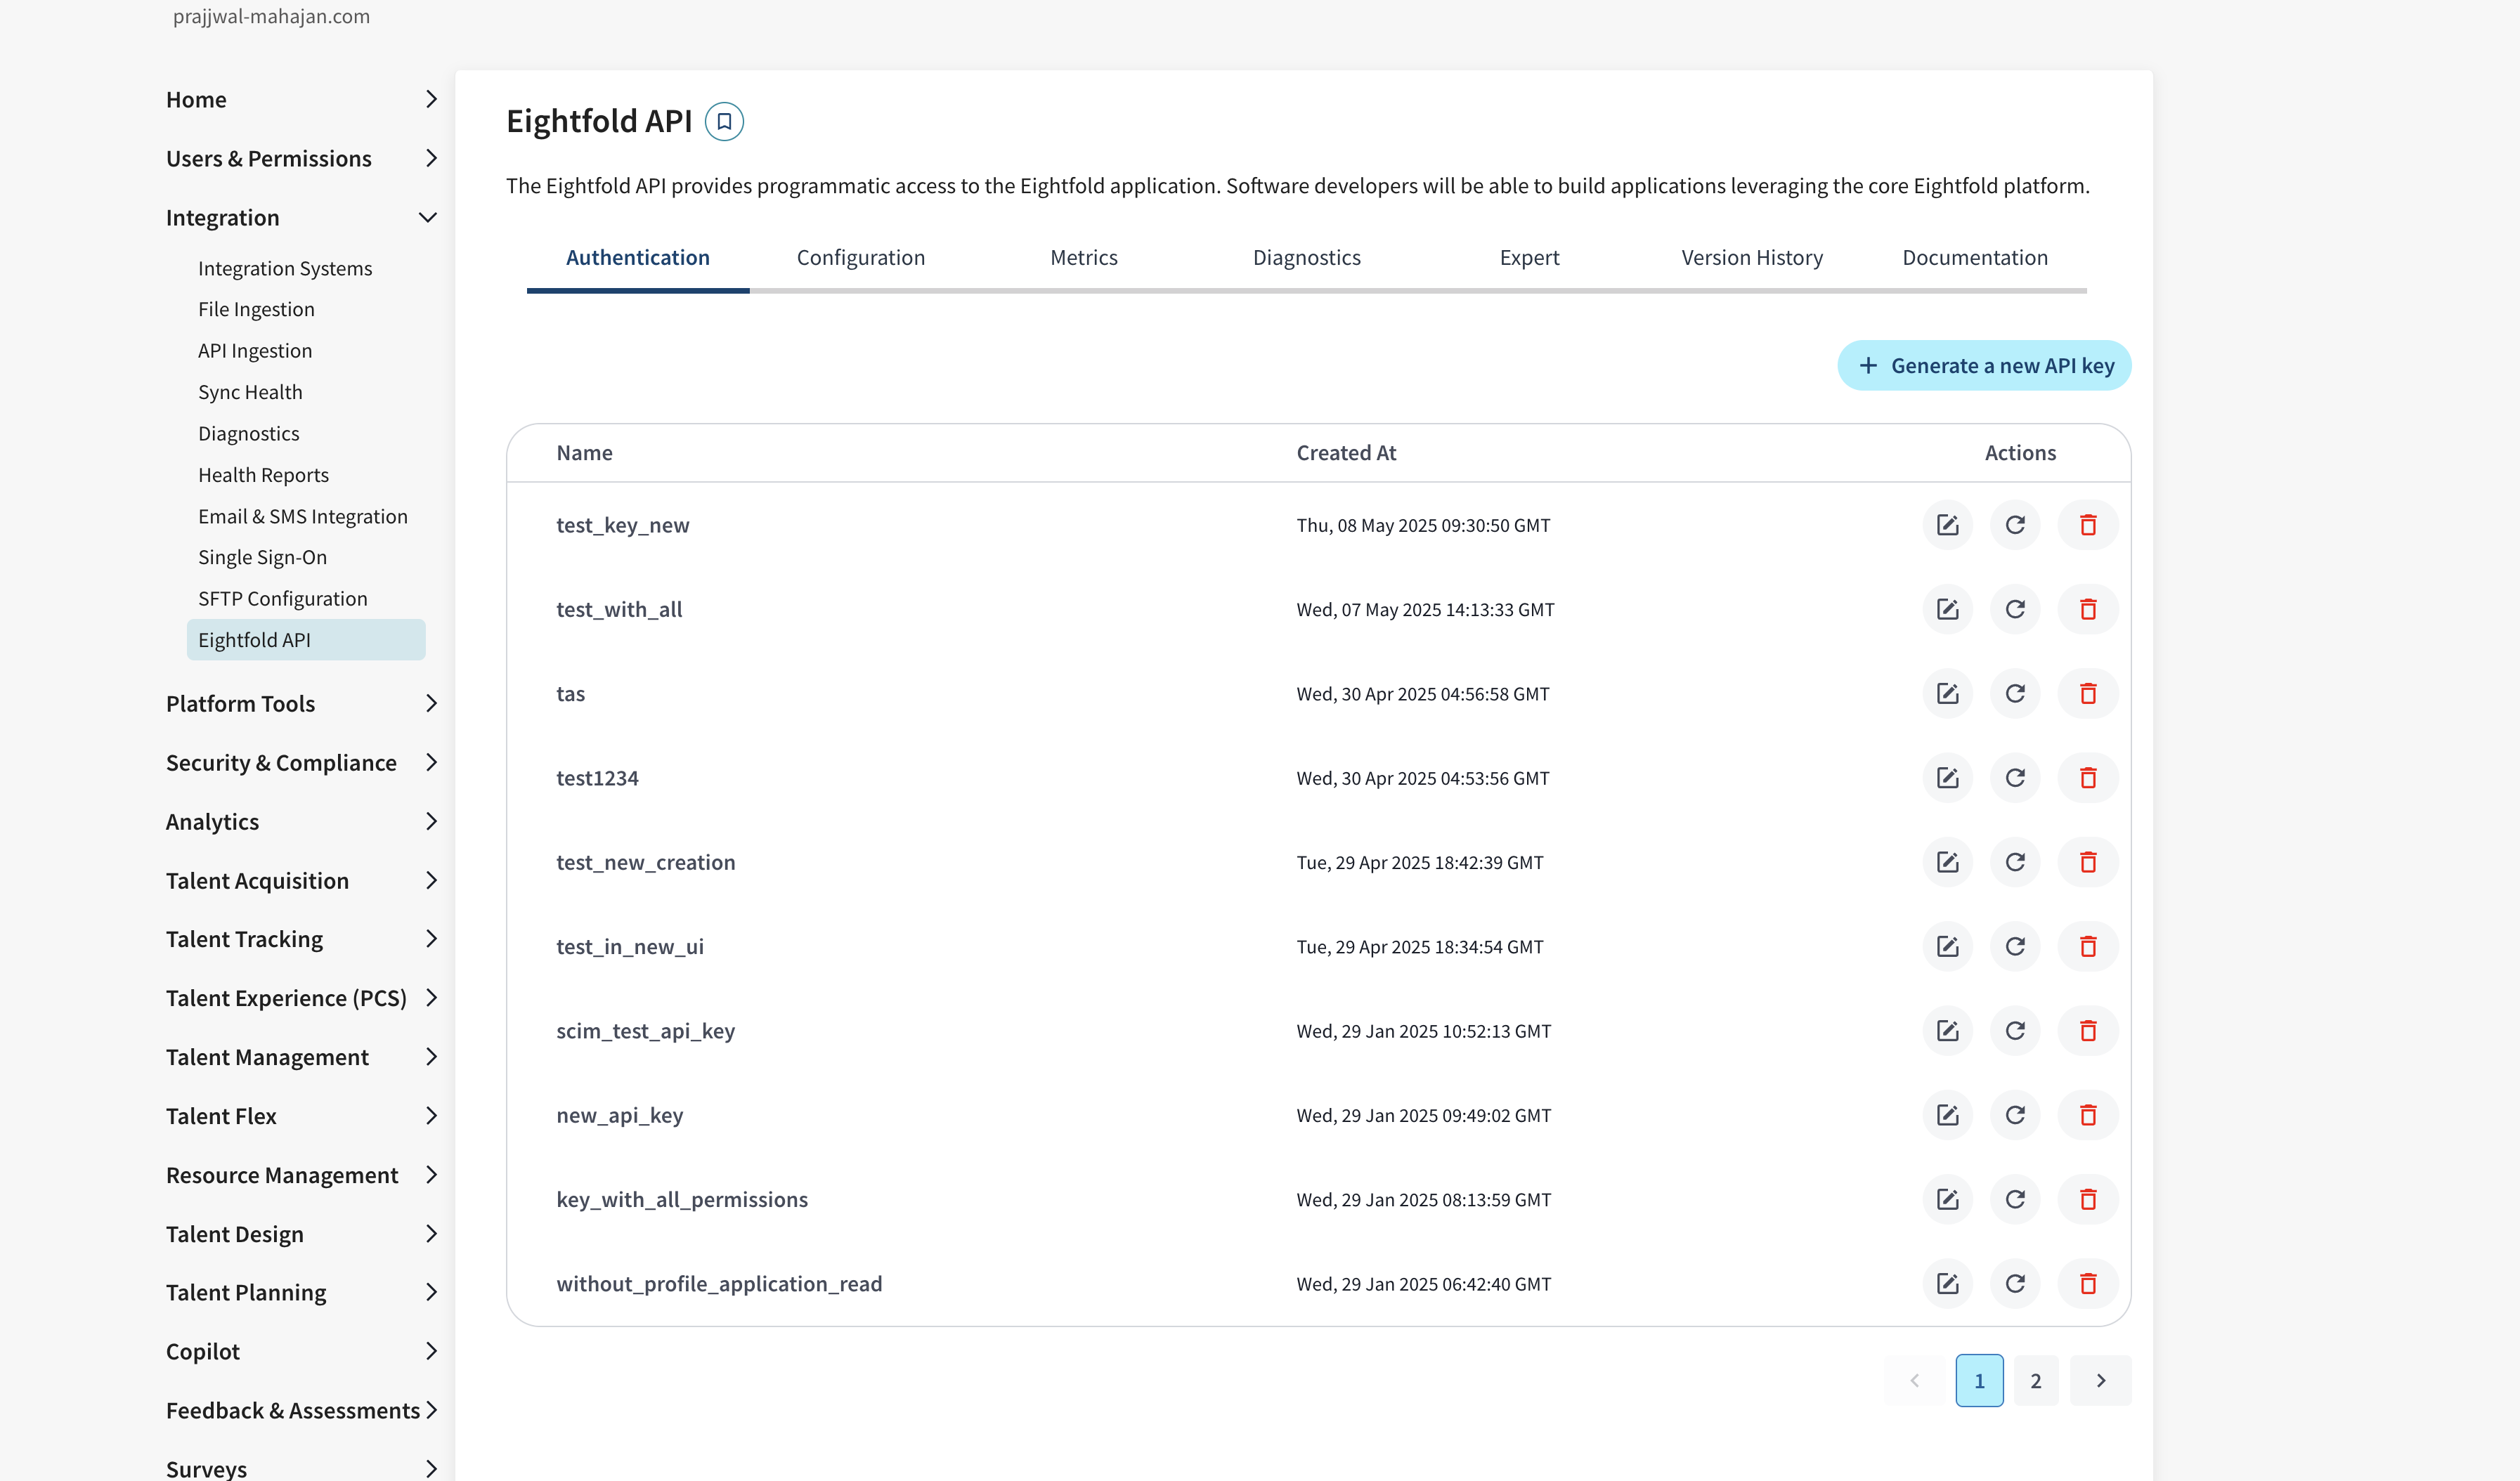Edit the new_api_key entry
The image size is (2520, 1481).
pyautogui.click(x=1947, y=1115)
